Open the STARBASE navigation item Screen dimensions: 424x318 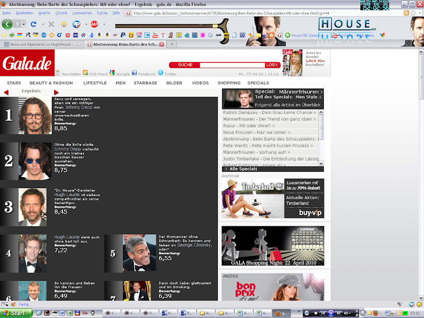coord(145,83)
